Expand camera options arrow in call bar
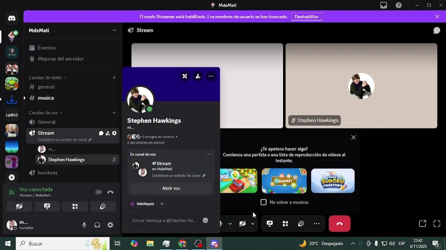The height and width of the screenshot is (250, 446). 253,224
